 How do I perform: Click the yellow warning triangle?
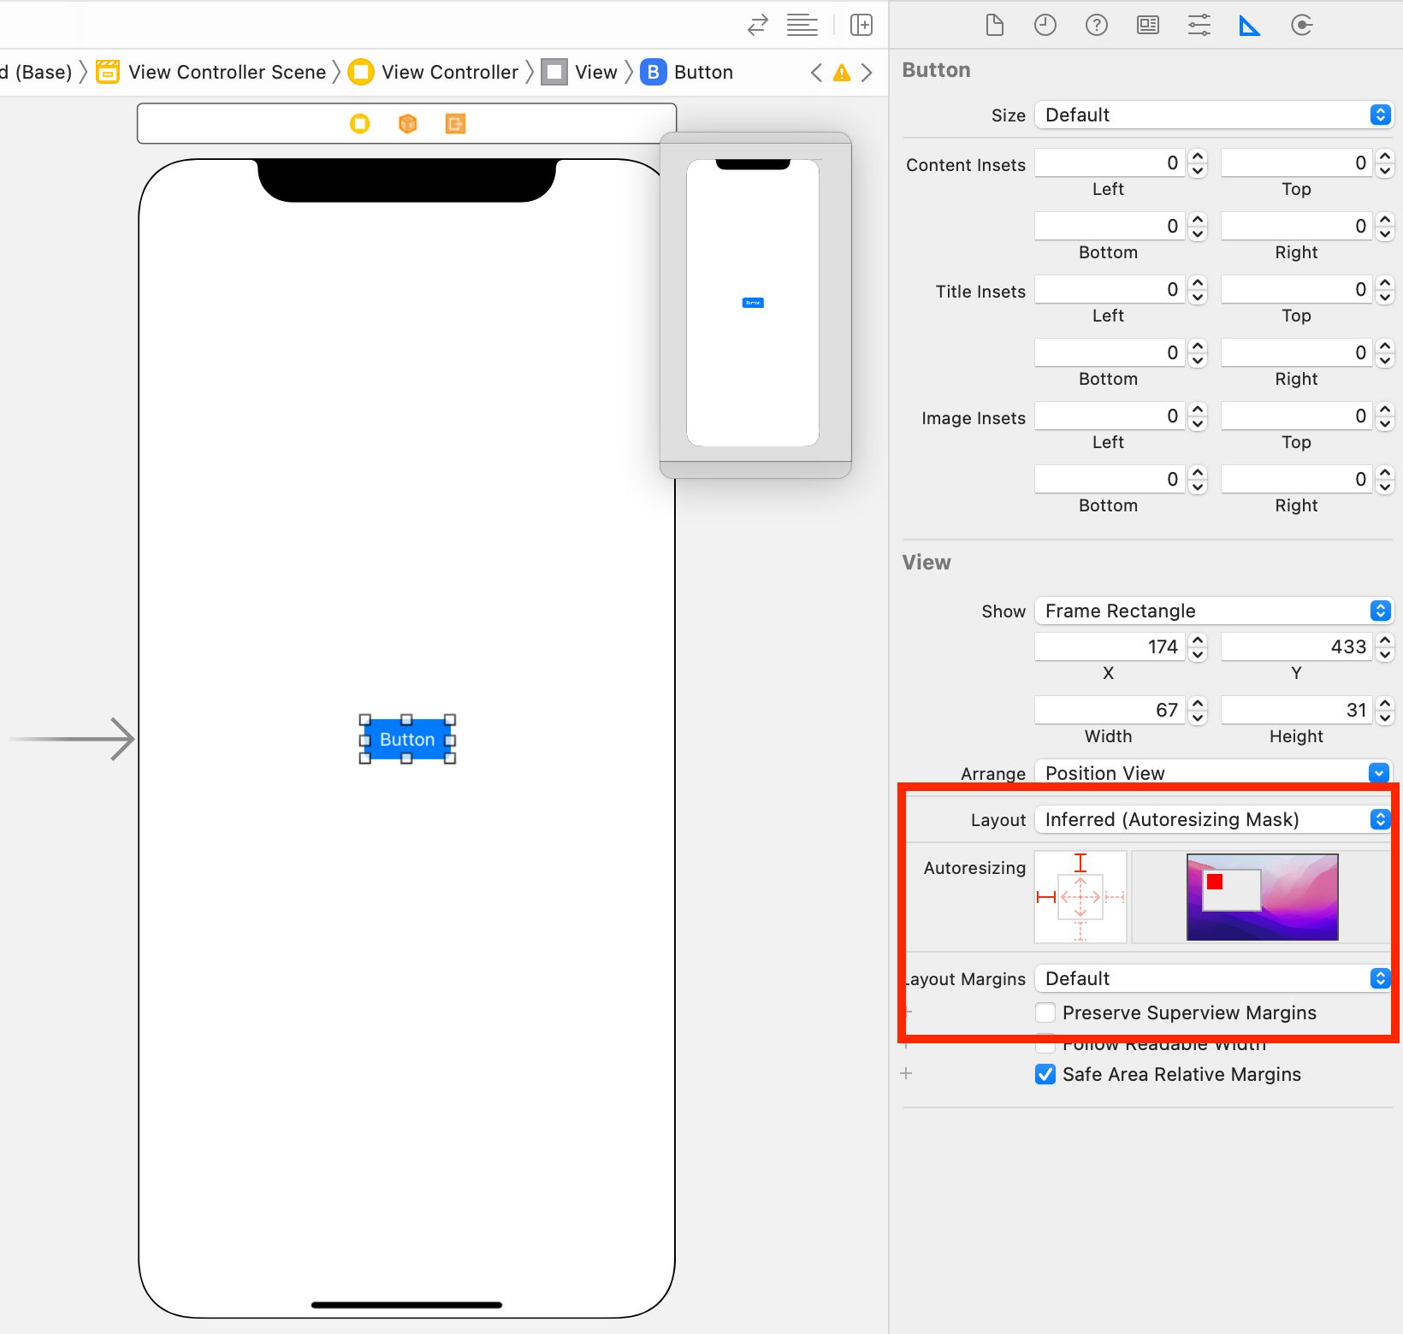pyautogui.click(x=841, y=73)
